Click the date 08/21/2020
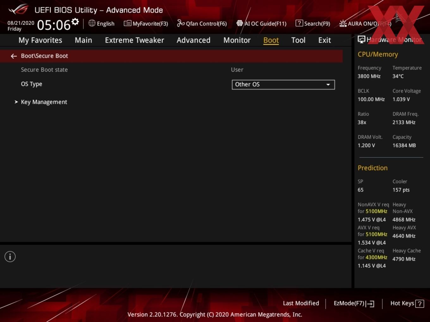Image resolution: width=430 pixels, height=322 pixels. point(21,23)
